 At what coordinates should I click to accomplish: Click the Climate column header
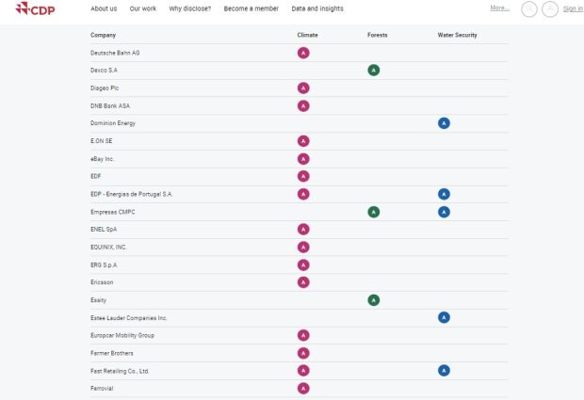click(307, 35)
